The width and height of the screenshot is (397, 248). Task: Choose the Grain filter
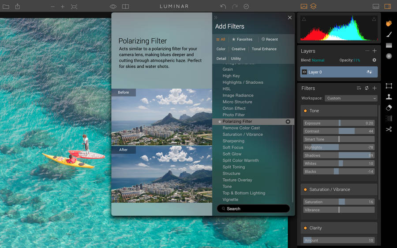(x=228, y=69)
